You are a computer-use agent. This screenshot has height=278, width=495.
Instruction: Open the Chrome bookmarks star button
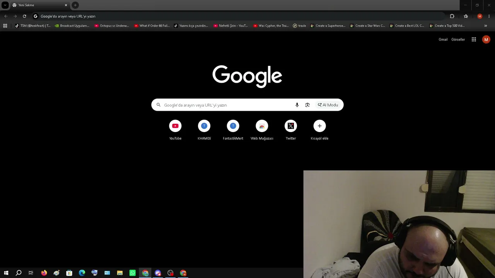(466, 16)
